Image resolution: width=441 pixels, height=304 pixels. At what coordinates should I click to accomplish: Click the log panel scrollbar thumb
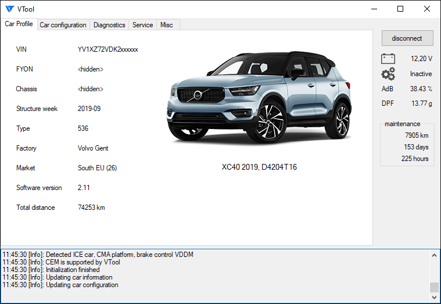(x=434, y=287)
